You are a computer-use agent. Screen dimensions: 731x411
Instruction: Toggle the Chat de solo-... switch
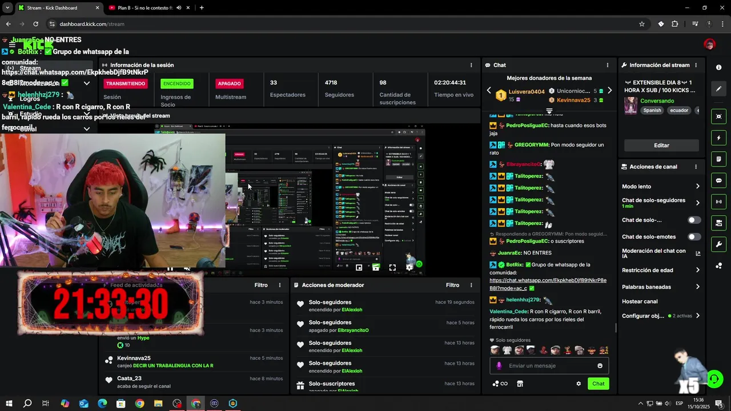694,220
